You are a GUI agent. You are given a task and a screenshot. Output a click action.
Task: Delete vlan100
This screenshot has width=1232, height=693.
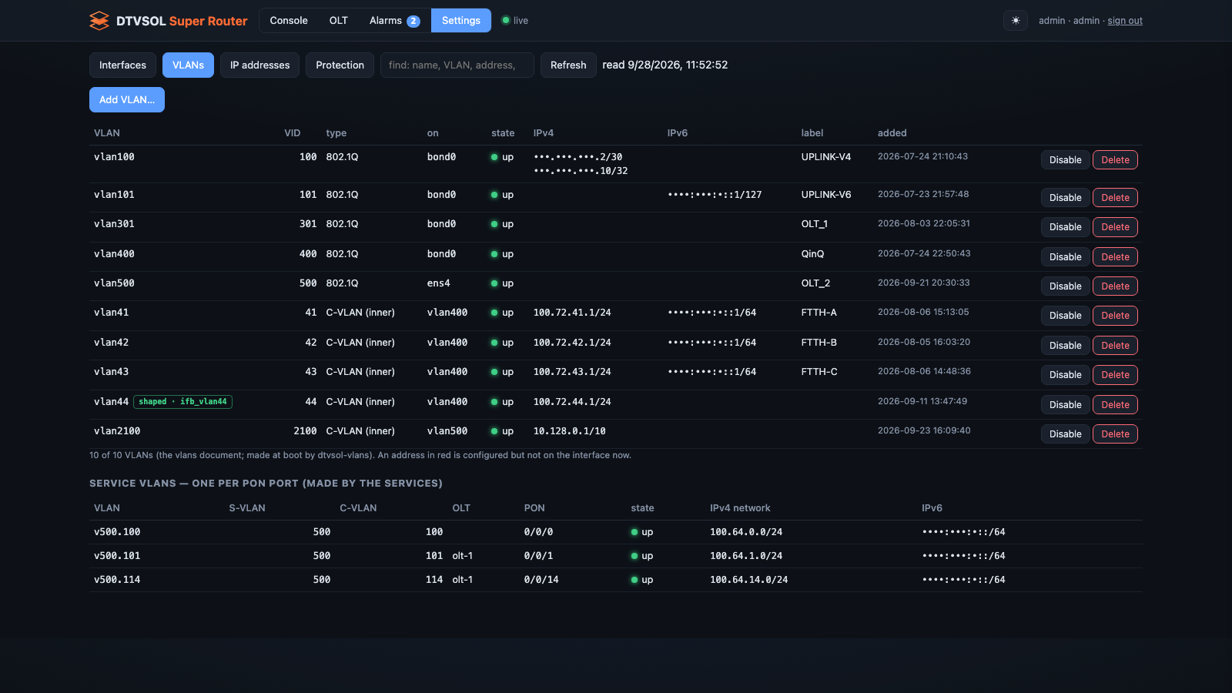pos(1115,160)
